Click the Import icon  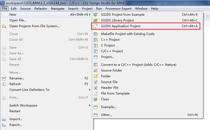(x=4, y=119)
